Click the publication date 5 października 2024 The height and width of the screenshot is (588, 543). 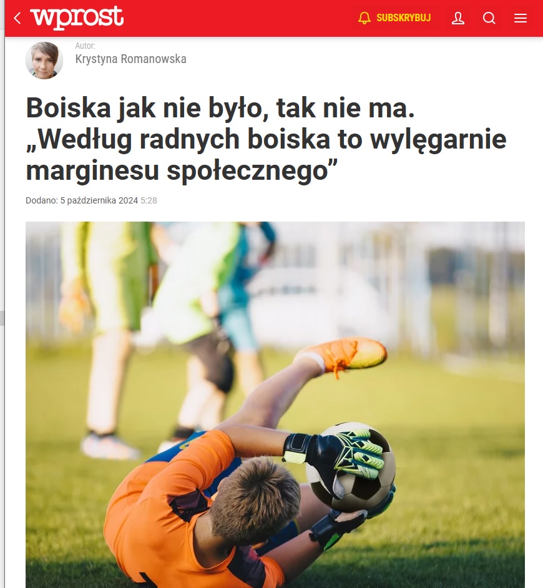pyautogui.click(x=99, y=200)
